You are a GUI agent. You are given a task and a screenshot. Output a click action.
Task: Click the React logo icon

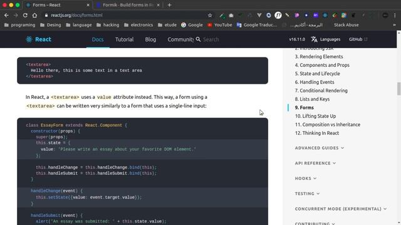29,39
